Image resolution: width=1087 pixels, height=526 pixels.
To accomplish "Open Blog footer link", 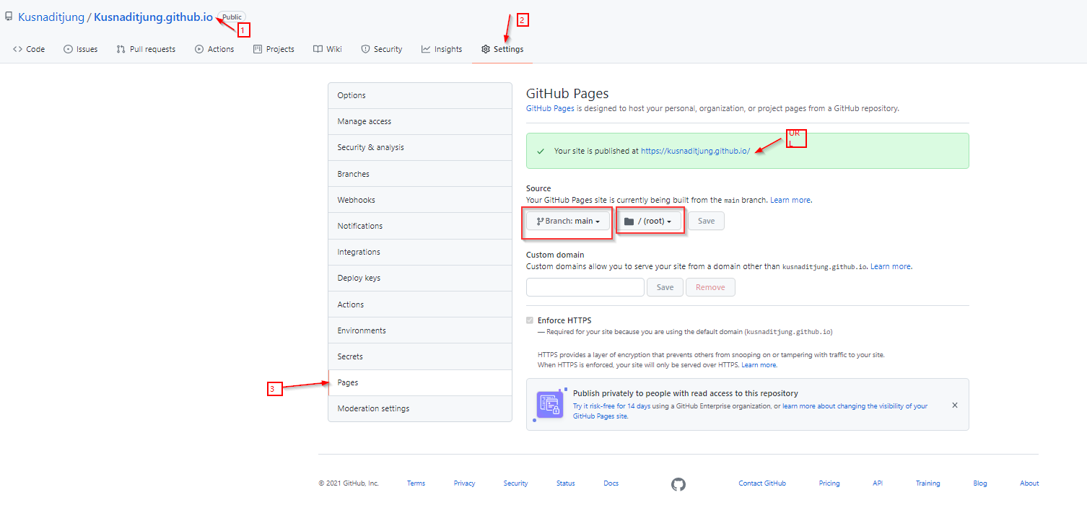I will [x=980, y=483].
